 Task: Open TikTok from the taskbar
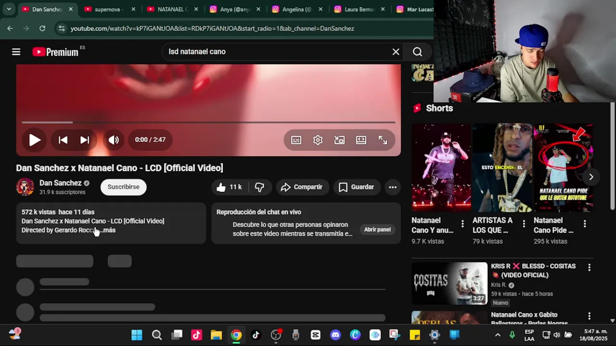point(256,335)
